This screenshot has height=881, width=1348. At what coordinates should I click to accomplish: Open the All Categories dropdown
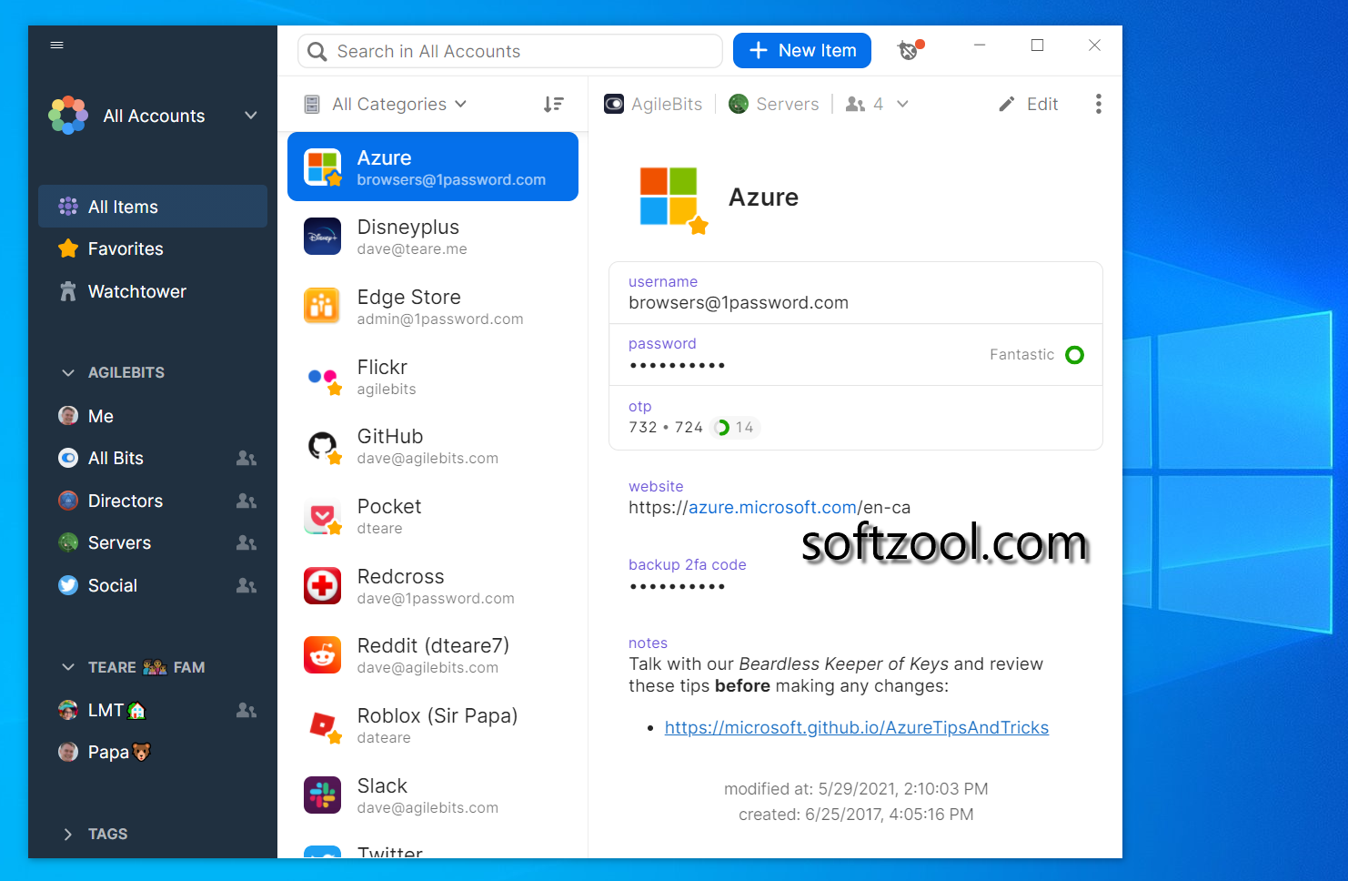click(387, 104)
